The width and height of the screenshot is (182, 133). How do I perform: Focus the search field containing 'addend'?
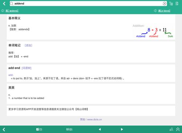[x=88, y=4]
